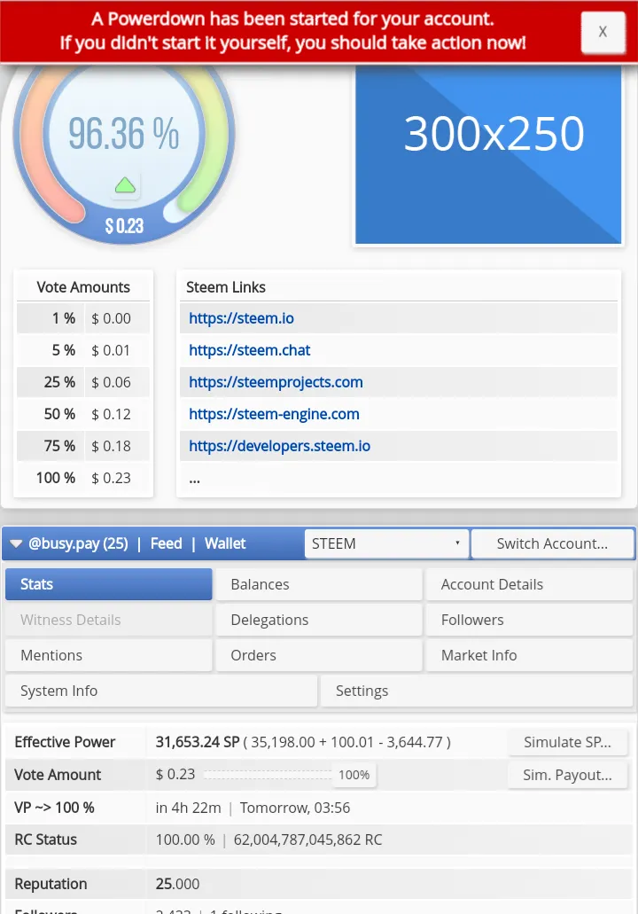This screenshot has height=914, width=638.
Task: Open the https://steem.io link
Action: click(x=241, y=318)
